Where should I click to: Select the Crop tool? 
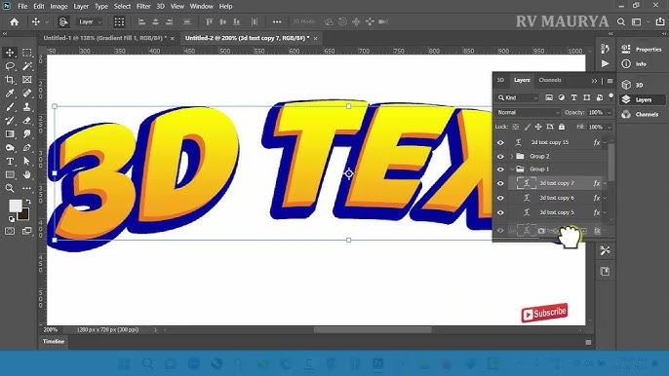10,80
